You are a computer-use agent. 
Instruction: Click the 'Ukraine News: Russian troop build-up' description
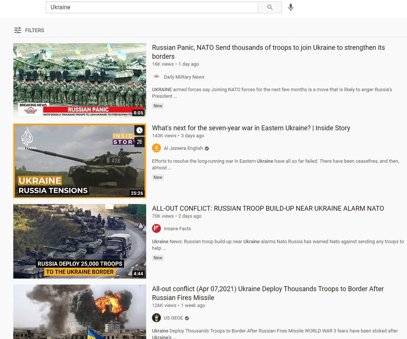[278, 245]
